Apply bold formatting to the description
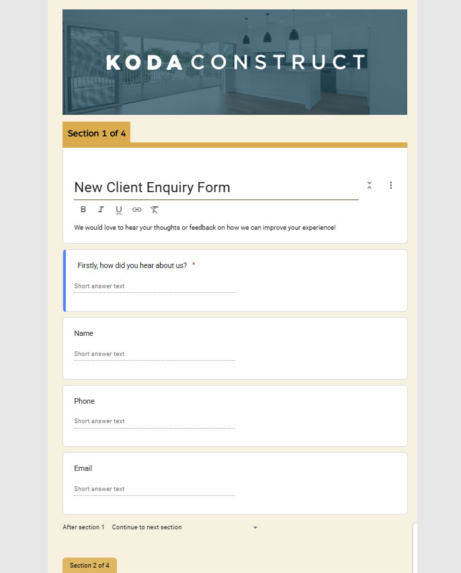The height and width of the screenshot is (573, 461). coord(83,209)
